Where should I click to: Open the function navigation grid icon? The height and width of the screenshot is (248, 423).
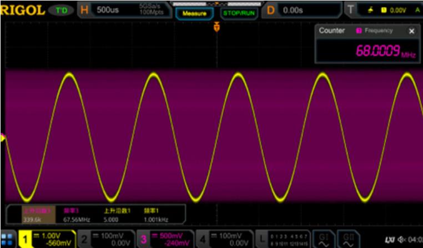8,239
